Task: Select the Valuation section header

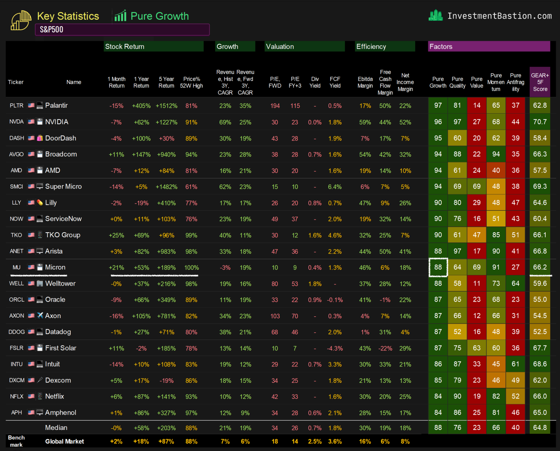Action: pos(305,46)
